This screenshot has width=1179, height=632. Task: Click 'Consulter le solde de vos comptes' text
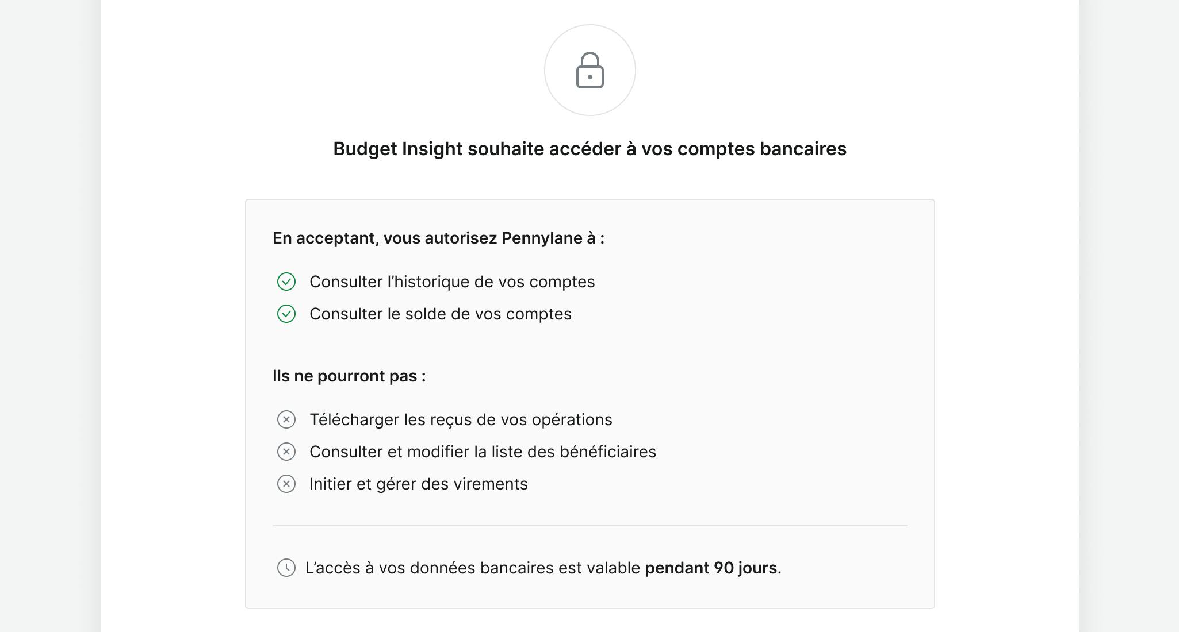pos(441,314)
